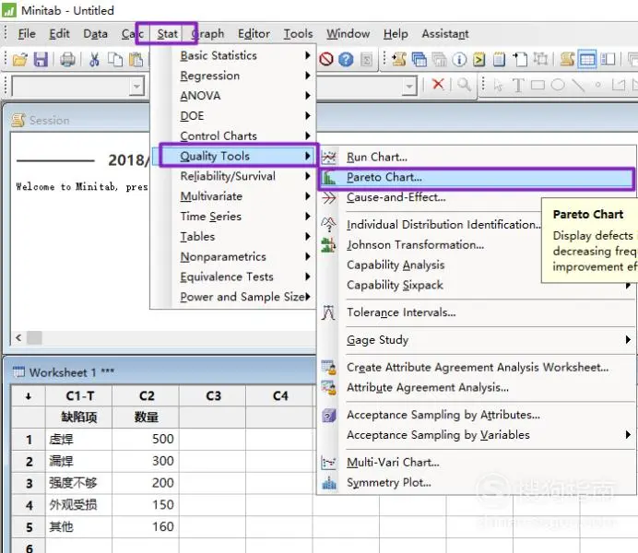Viewport: 638px width, 553px height.
Task: Select worksheet cell with value 160
Action: click(x=146, y=527)
